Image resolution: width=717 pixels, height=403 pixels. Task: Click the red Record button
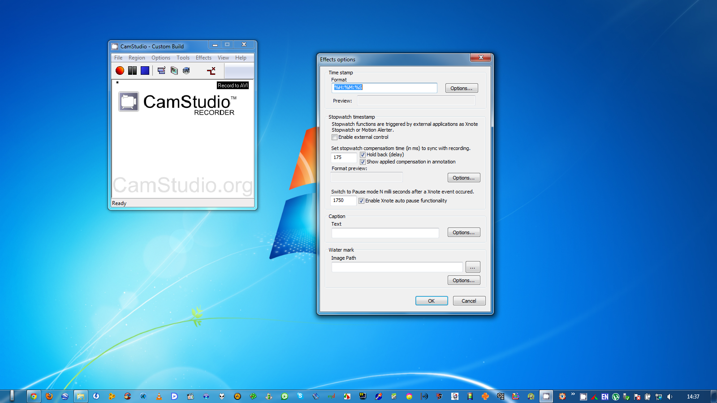[120, 71]
